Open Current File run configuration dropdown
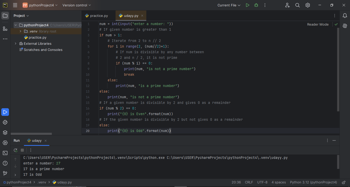The height and width of the screenshot is (187, 350). (x=229, y=5)
